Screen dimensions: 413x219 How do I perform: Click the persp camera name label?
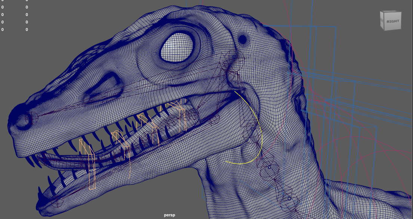coord(169,215)
